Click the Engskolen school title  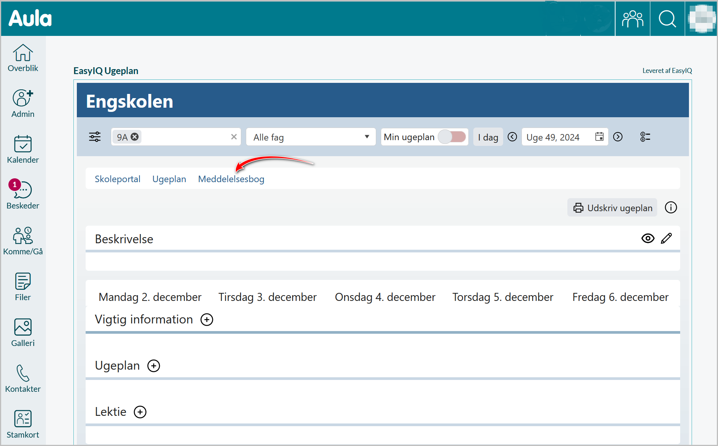(130, 101)
